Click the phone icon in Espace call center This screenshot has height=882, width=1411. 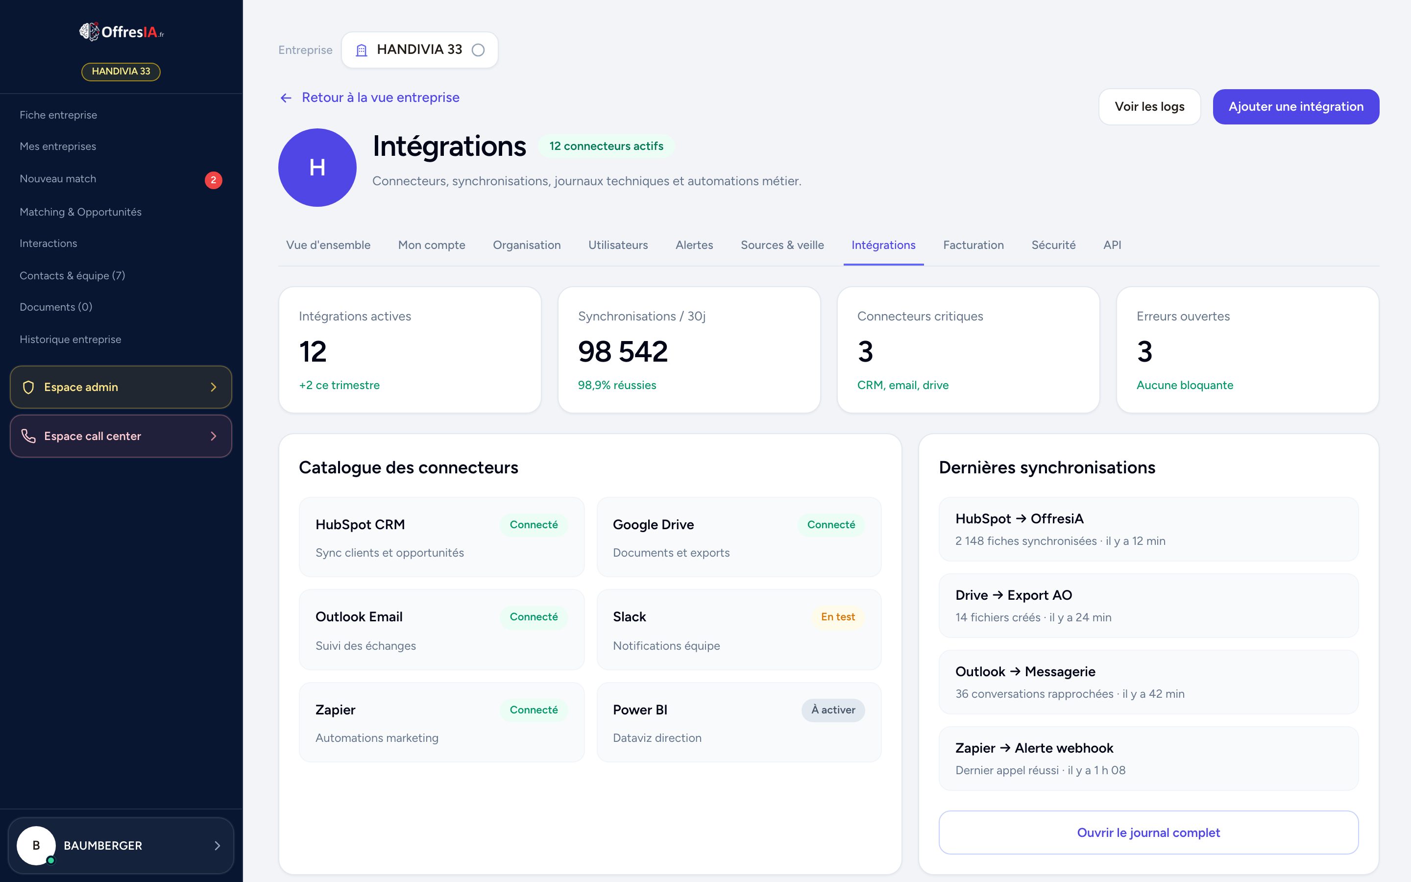point(28,436)
